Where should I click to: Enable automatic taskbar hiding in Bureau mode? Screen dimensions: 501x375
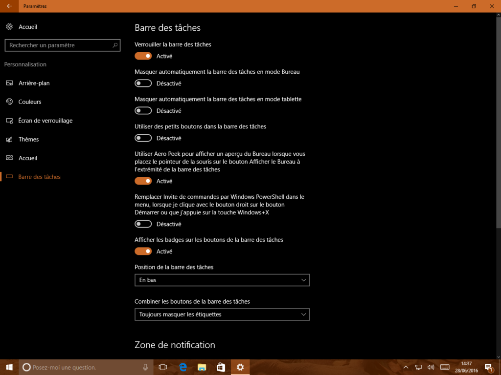143,83
